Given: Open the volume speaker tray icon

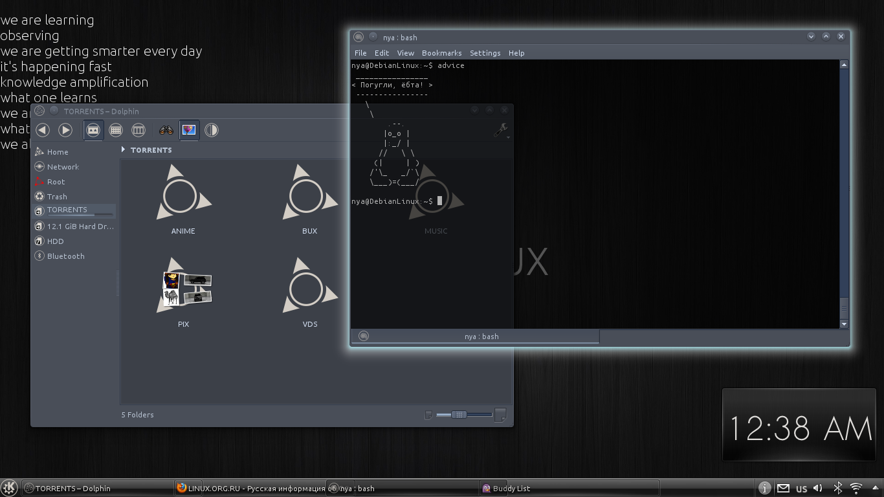Looking at the screenshot, I should coord(818,488).
